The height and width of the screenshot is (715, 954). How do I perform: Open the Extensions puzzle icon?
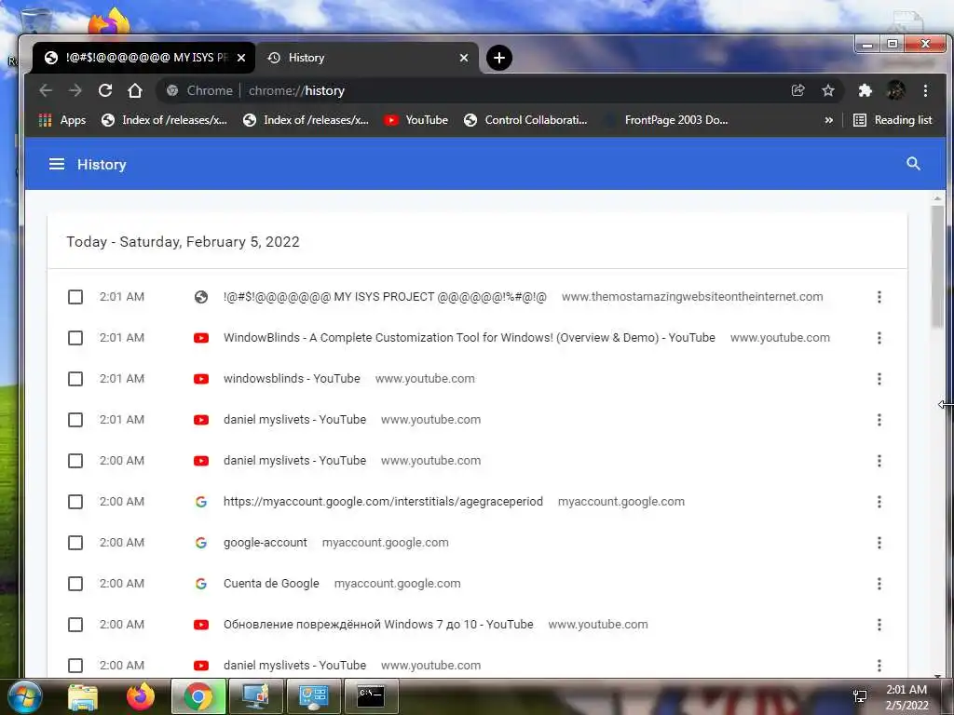[x=865, y=90]
